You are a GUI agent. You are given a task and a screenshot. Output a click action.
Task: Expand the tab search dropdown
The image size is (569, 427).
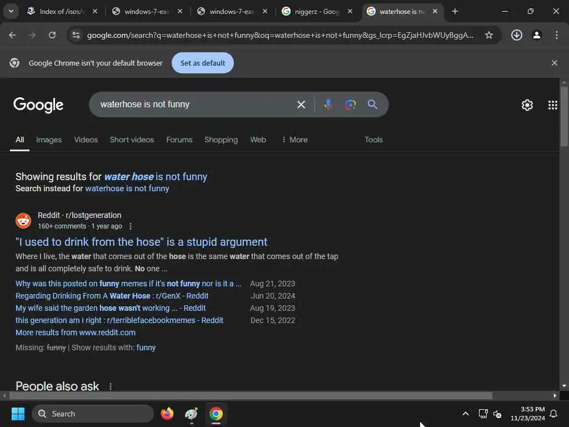pos(11,11)
